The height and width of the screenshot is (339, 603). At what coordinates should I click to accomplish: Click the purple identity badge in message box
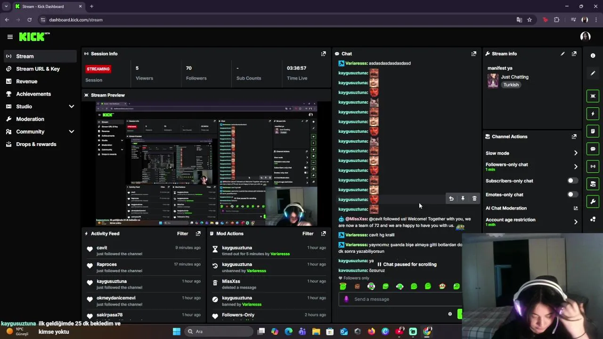(346, 299)
